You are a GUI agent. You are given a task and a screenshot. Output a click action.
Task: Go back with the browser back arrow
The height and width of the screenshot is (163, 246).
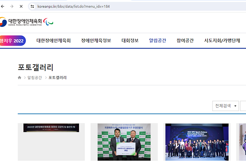coord(3,7)
